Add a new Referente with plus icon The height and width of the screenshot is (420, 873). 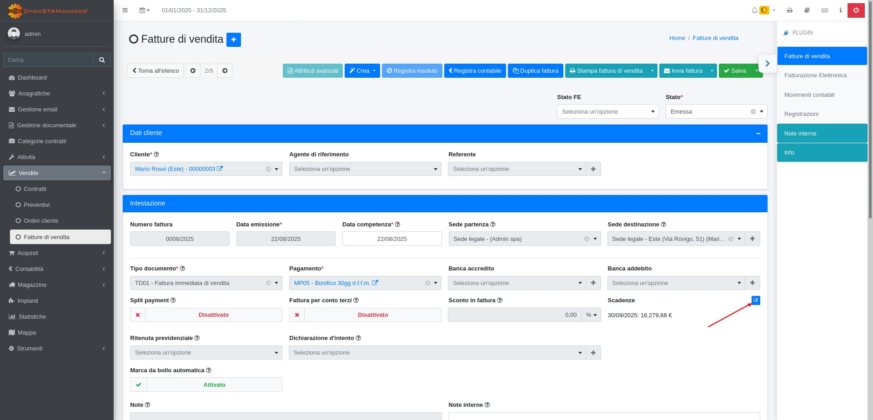593,169
